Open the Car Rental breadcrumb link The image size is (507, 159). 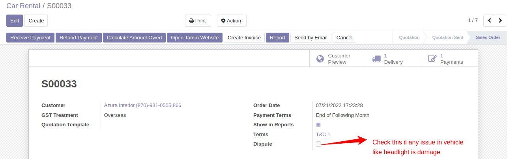pos(23,6)
